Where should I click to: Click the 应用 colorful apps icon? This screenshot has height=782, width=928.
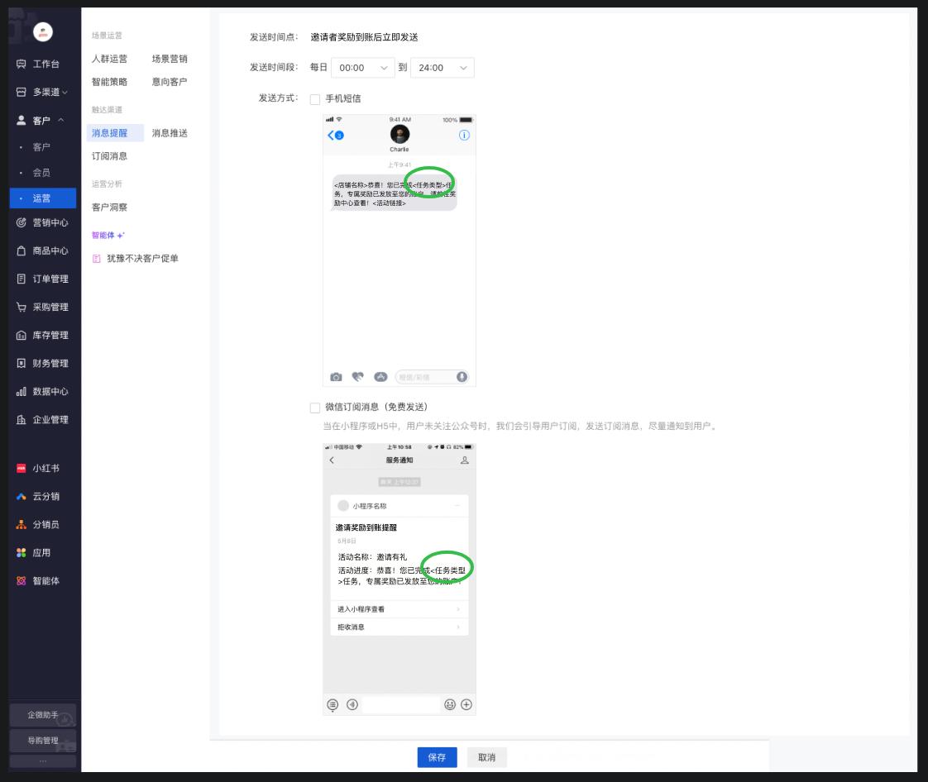pyautogui.click(x=22, y=552)
